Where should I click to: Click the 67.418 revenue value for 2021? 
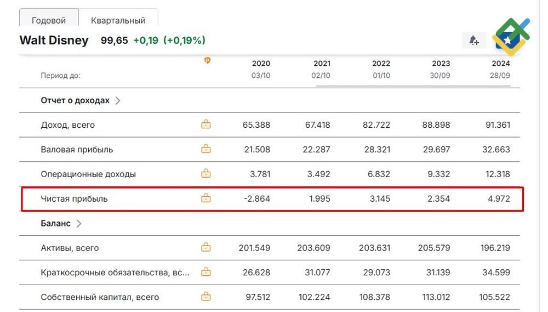(317, 125)
